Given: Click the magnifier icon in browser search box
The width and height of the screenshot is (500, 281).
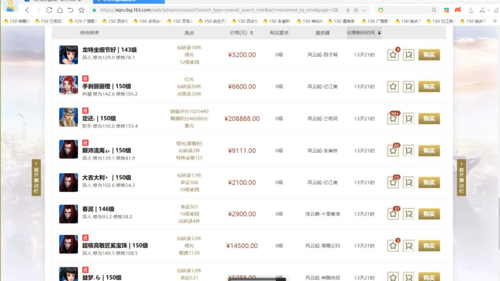Looking at the screenshot, I should pos(434,10).
